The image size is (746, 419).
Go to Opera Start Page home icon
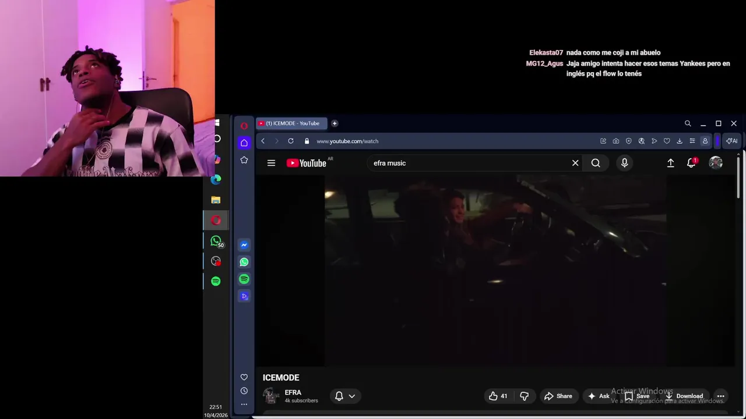(x=244, y=143)
